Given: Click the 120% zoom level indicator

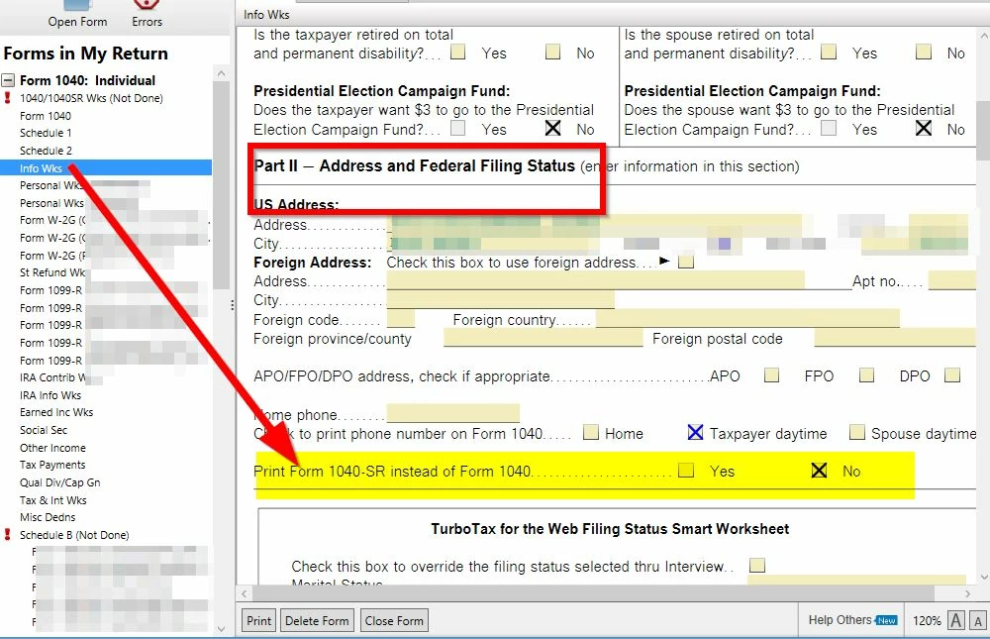Looking at the screenshot, I should coord(927,620).
